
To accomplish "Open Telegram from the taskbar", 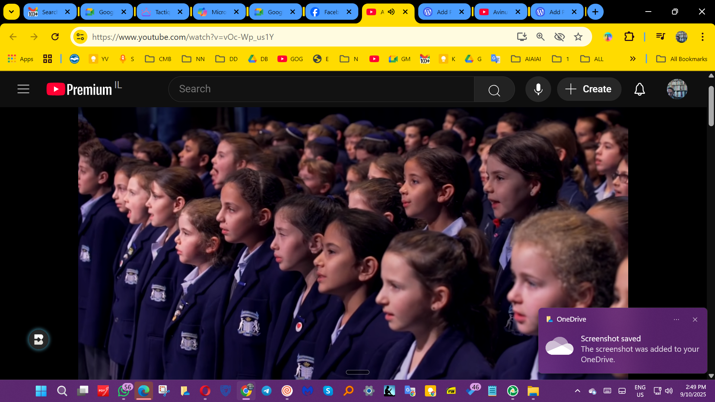I will [x=267, y=391].
